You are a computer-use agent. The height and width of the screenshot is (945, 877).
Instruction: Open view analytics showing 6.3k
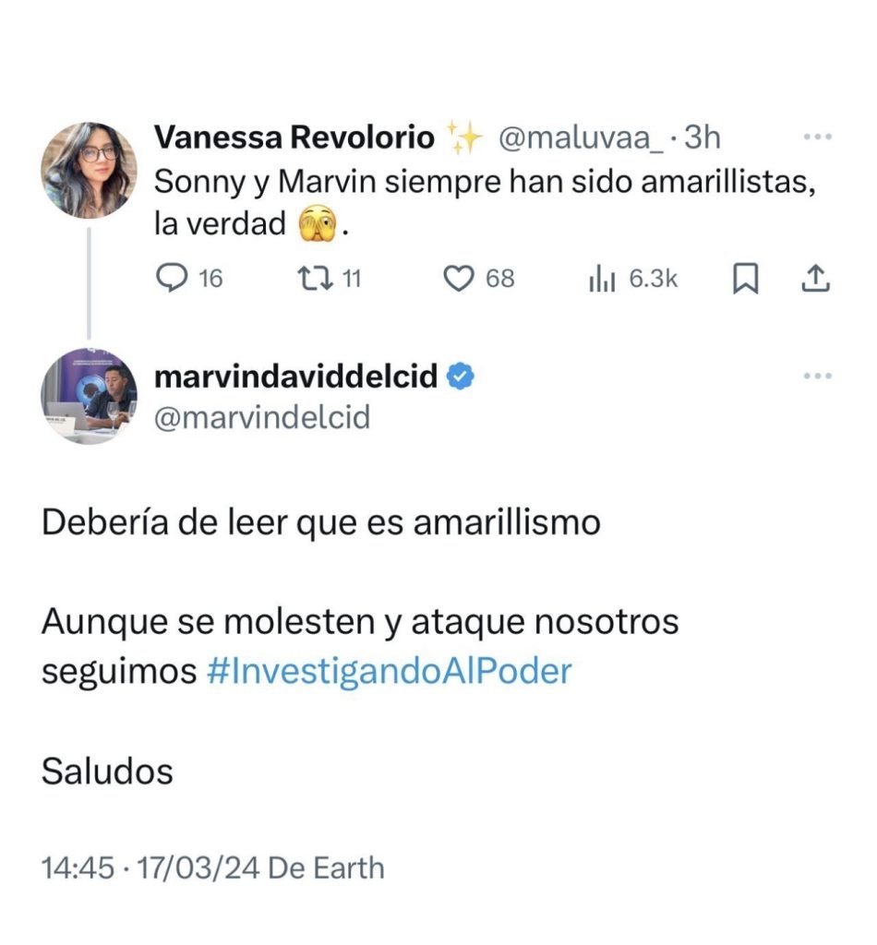(632, 278)
